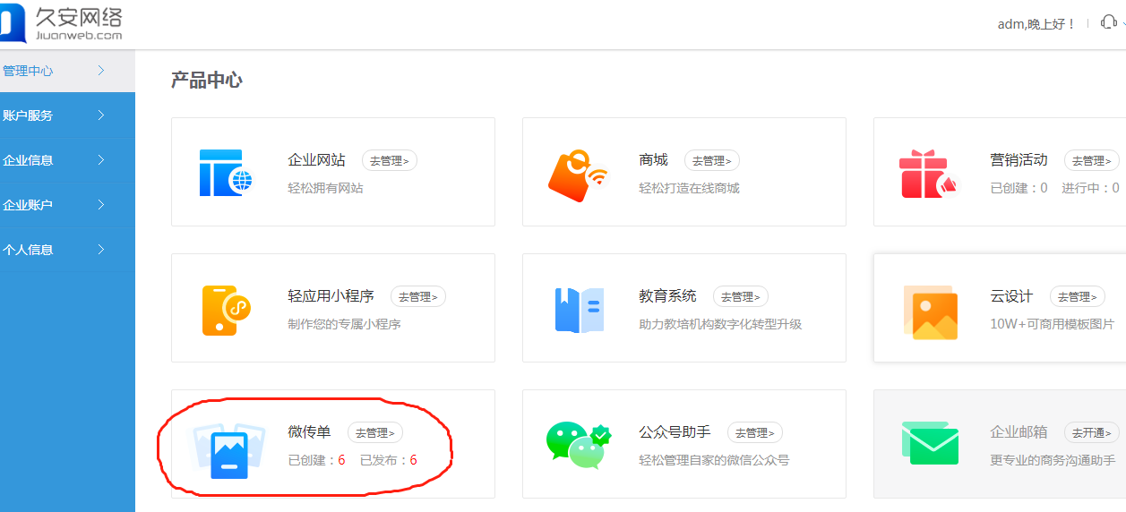Open the headset customer service icon
Screen dimensions: 1126x512
pos(1109,23)
